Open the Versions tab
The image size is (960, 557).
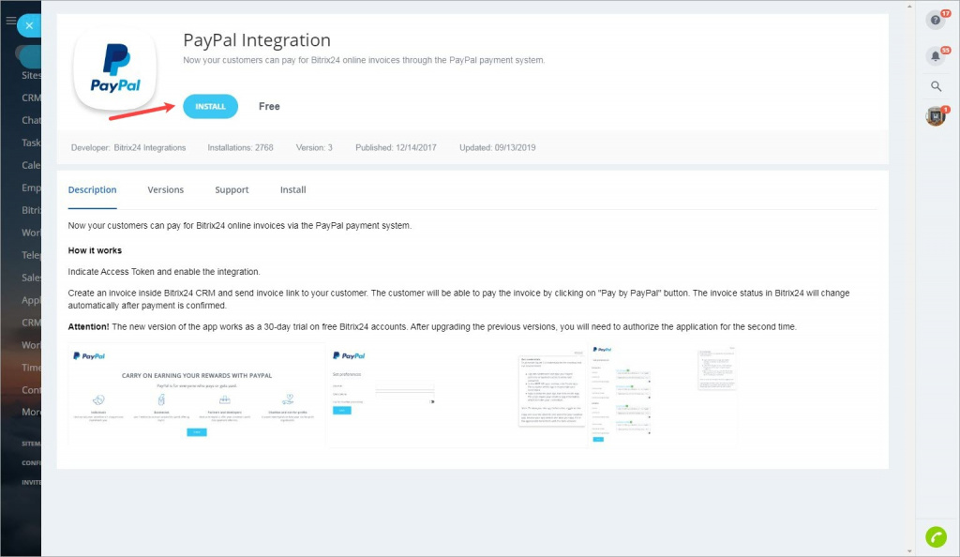coord(165,189)
